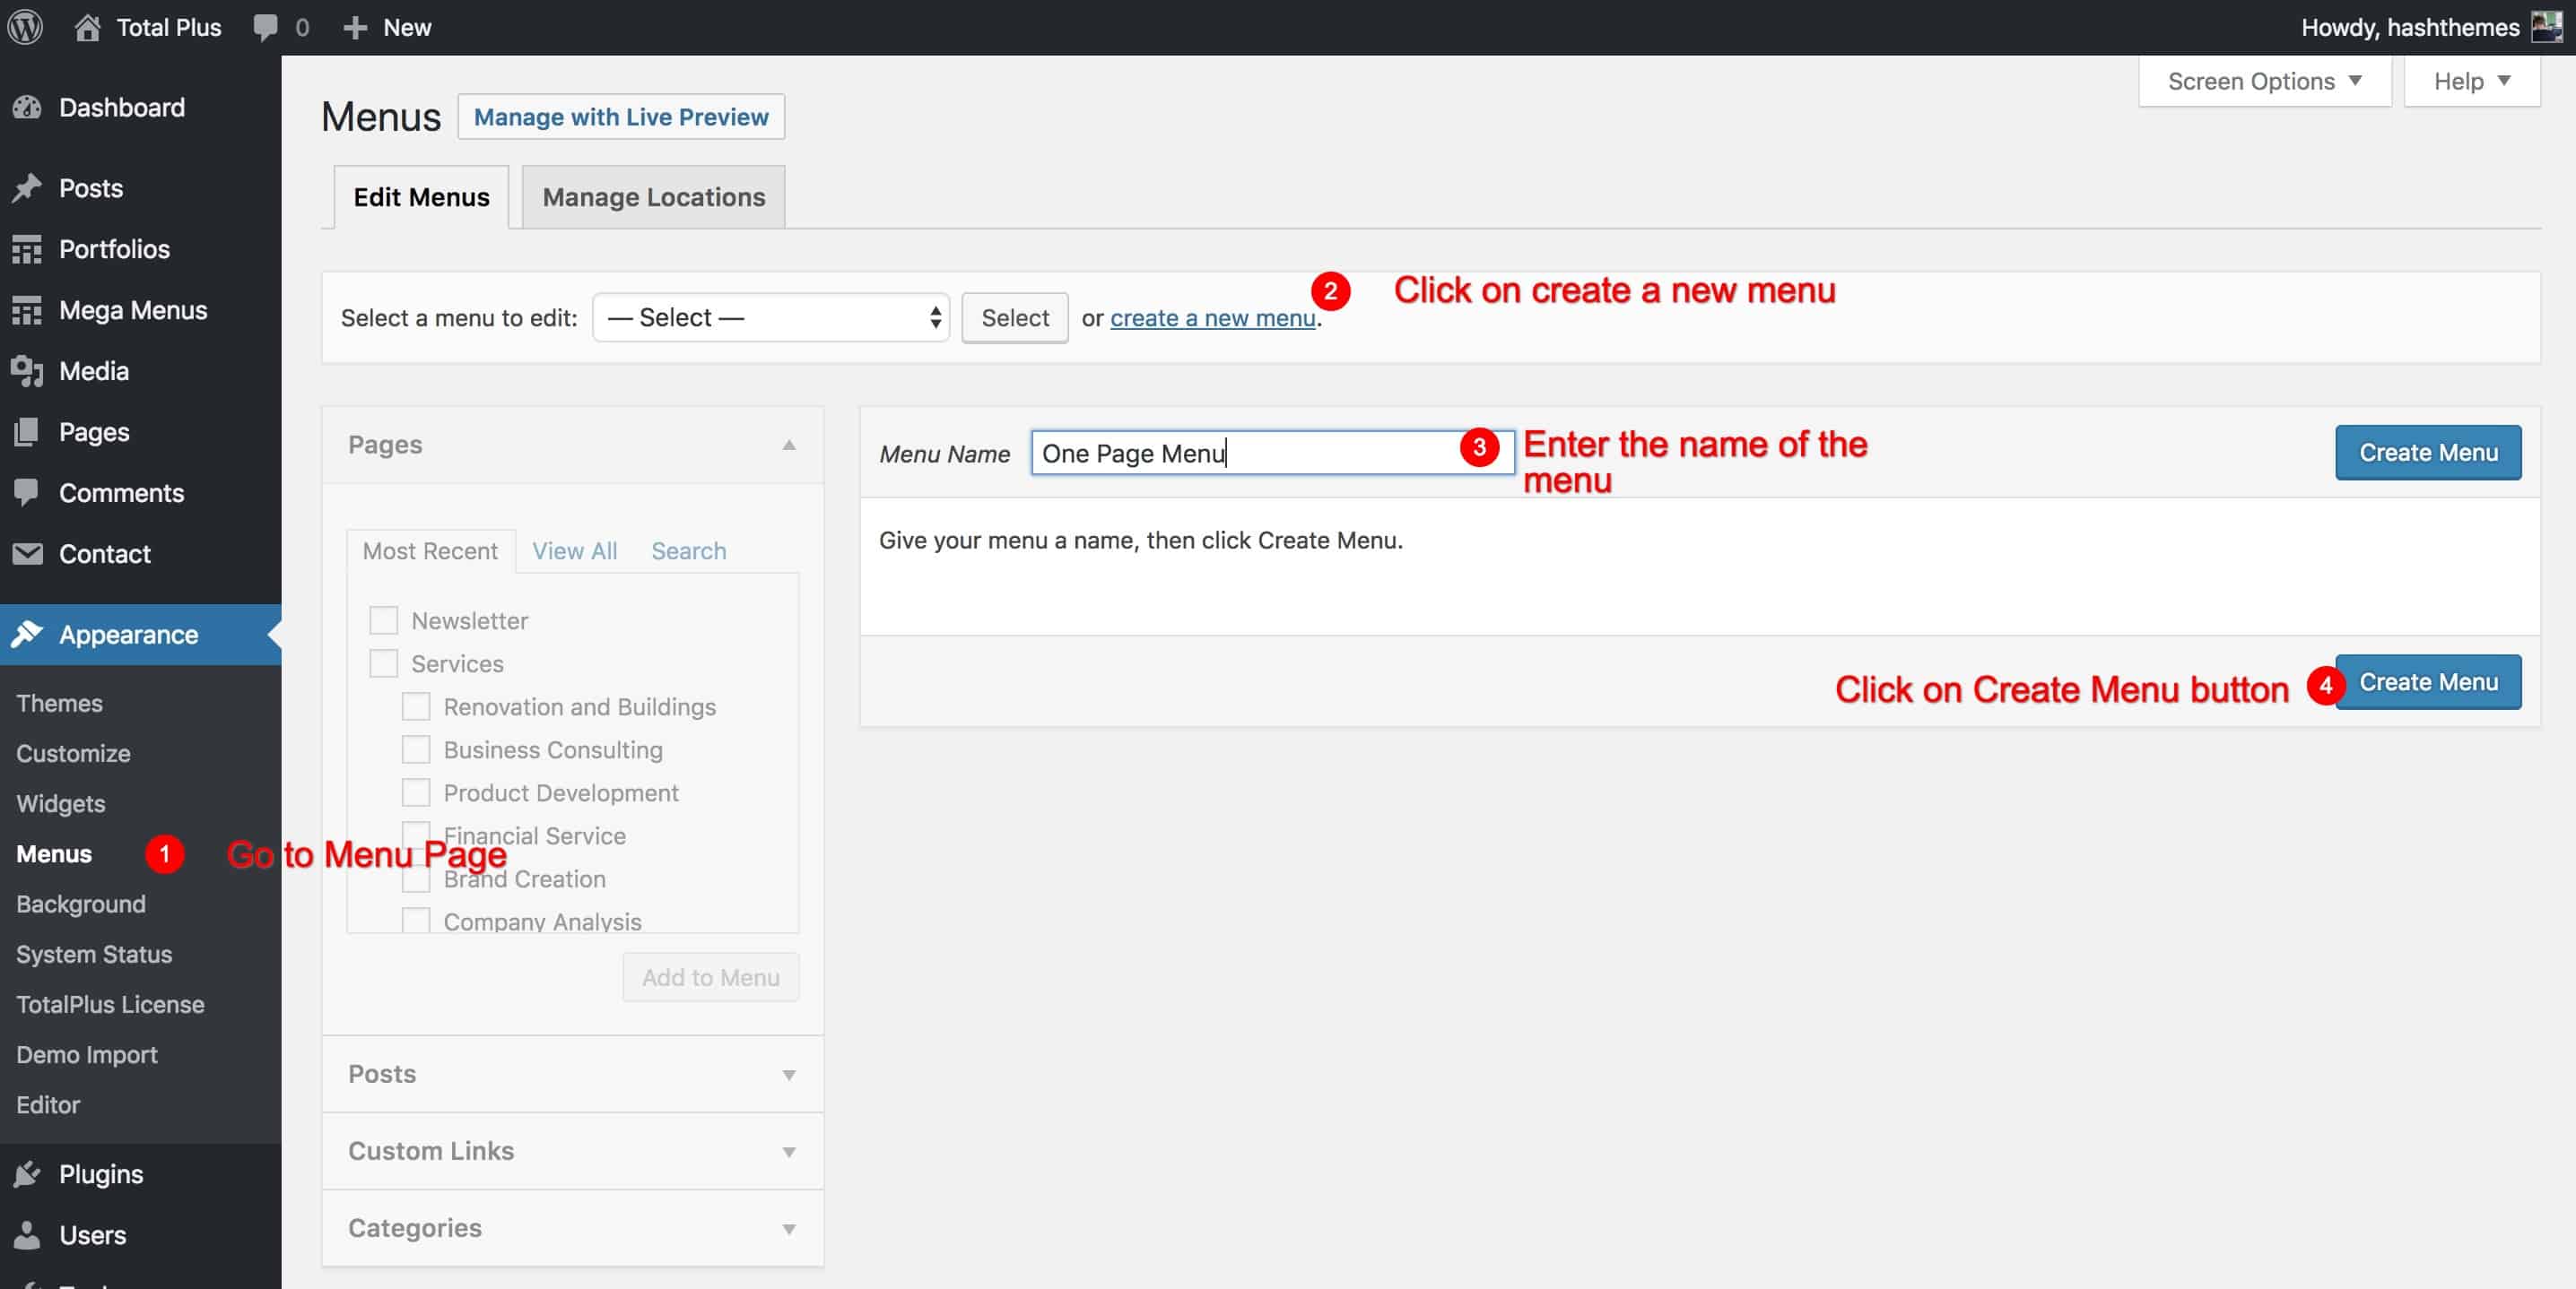Click the home icon beside Total Plus
The image size is (2576, 1289).
tap(88, 27)
